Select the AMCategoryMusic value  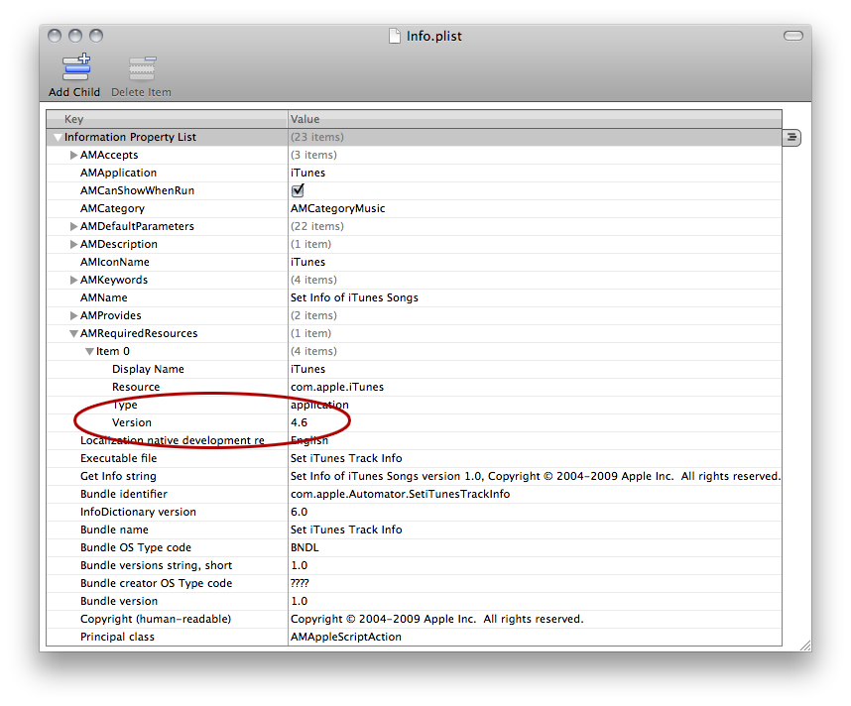coord(337,208)
